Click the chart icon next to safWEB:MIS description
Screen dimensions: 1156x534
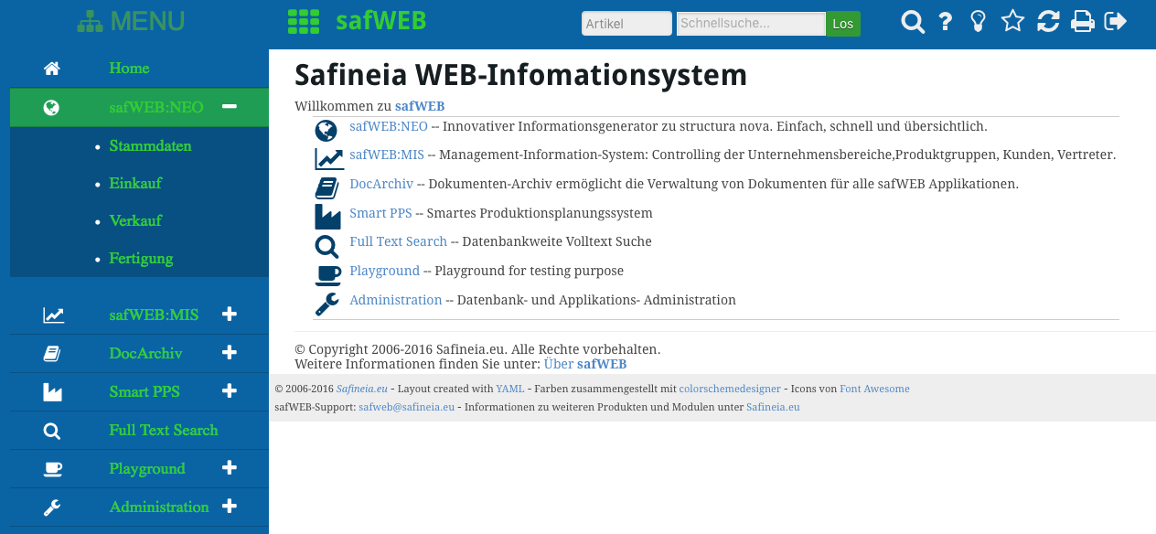pos(329,159)
